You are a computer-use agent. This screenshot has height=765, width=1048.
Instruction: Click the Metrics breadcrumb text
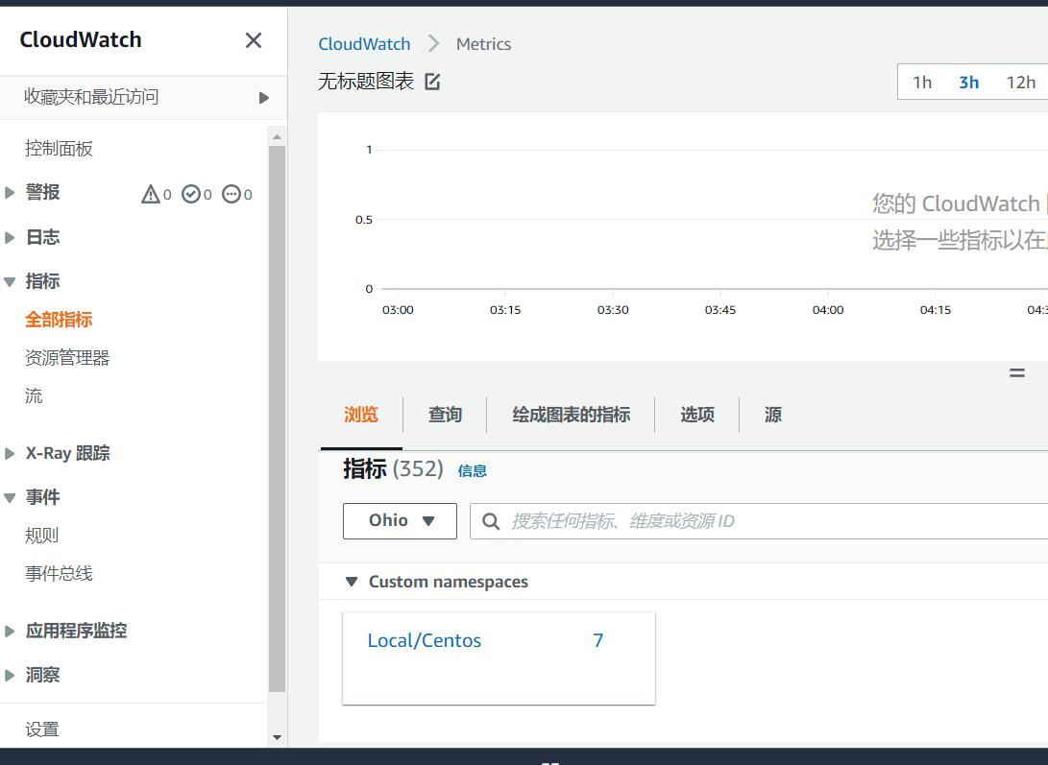click(484, 44)
